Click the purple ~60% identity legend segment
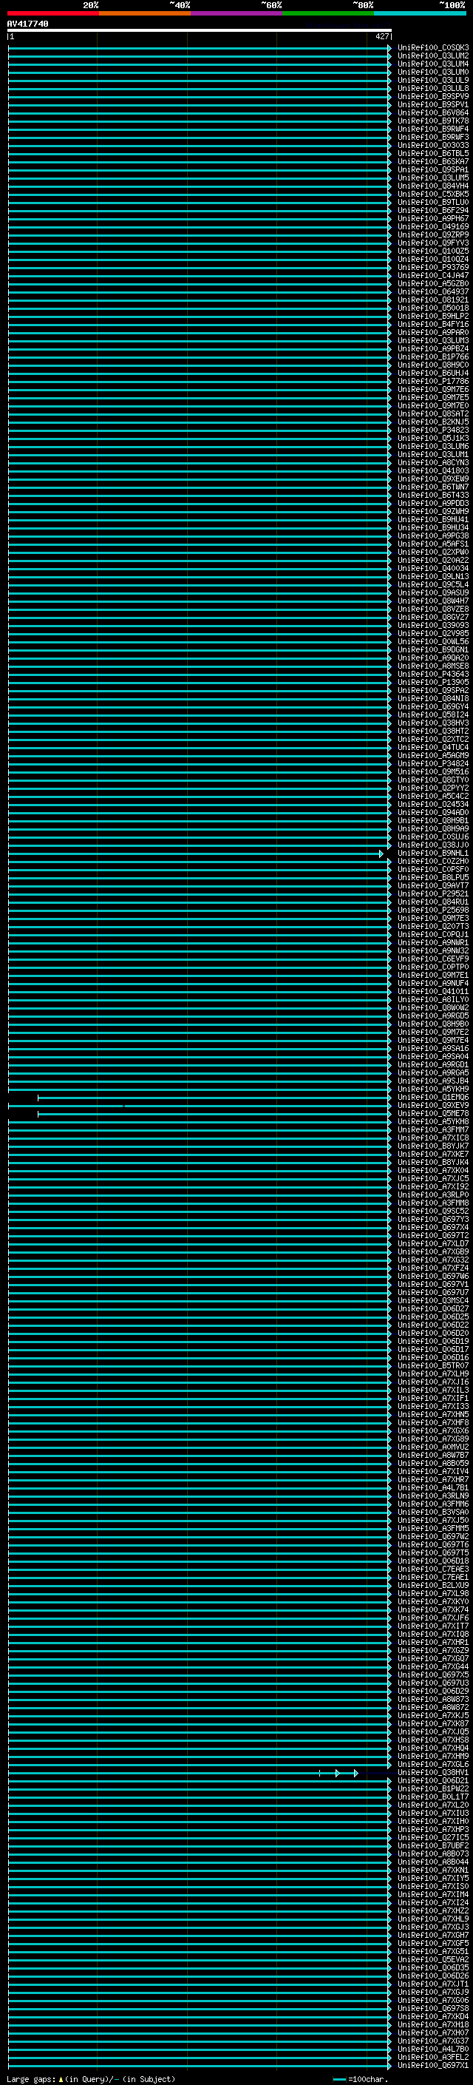The width and height of the screenshot is (473, 2085). coord(237,13)
